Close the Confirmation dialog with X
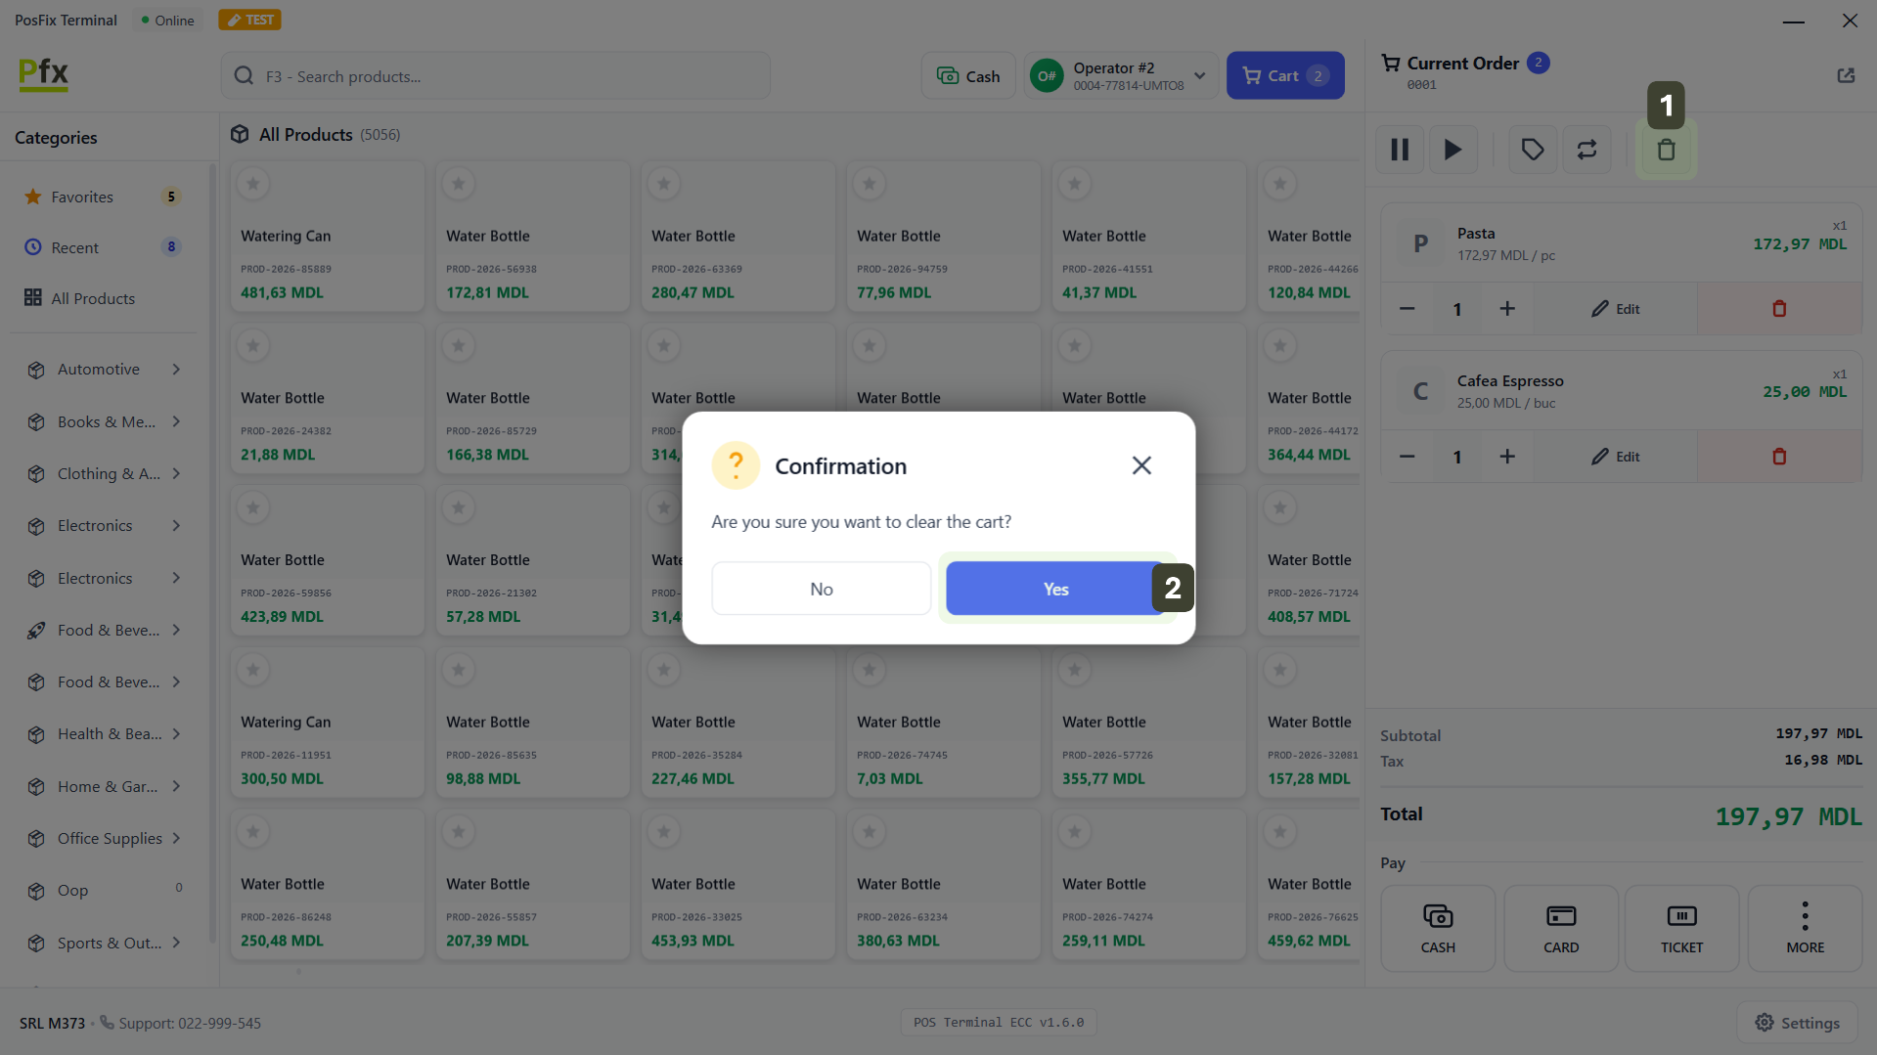The height and width of the screenshot is (1055, 1877). pyautogui.click(x=1140, y=465)
